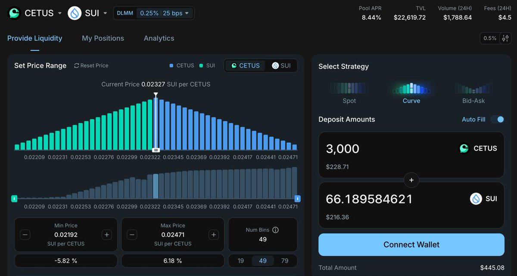The image size is (517, 276).
Task: Open the 0.5% slippage settings button
Action: pyautogui.click(x=495, y=38)
